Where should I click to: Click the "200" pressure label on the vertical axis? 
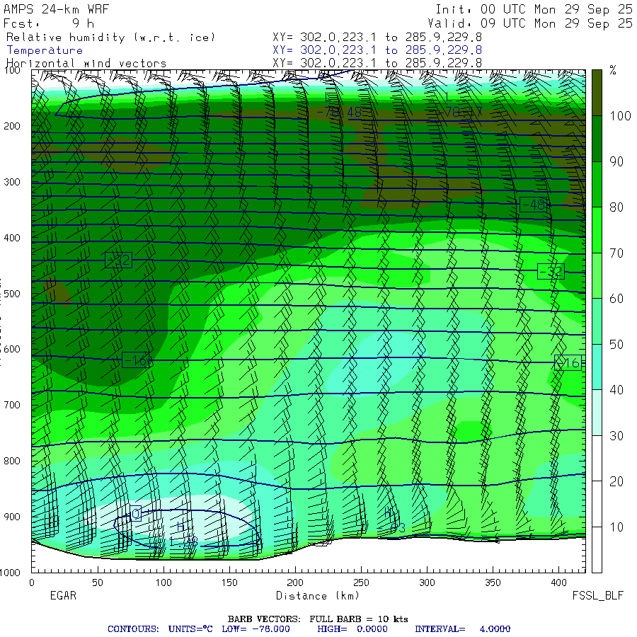tap(12, 126)
